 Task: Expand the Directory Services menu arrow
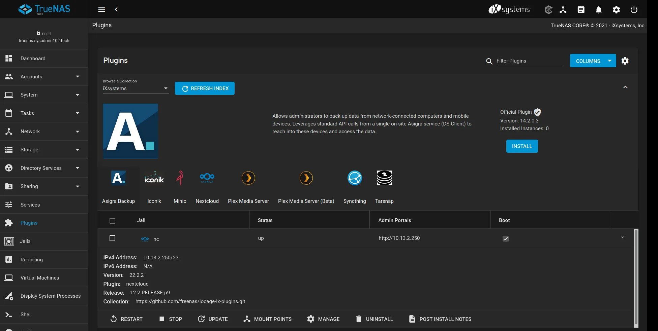pos(78,168)
